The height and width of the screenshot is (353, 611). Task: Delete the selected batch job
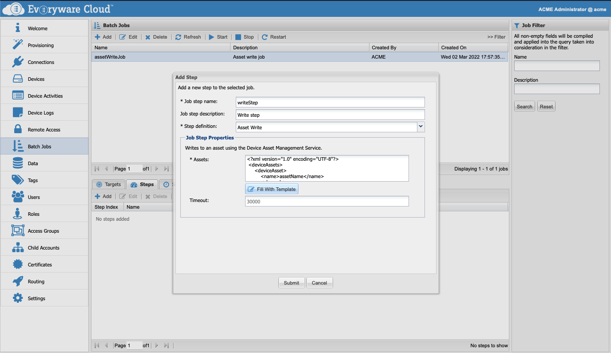click(x=156, y=37)
